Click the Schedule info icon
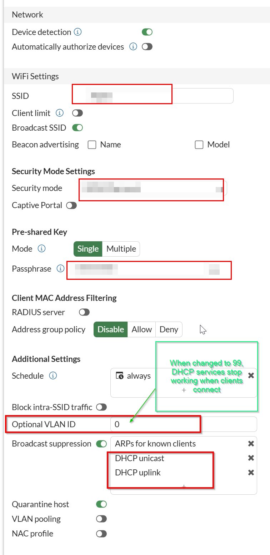Screen dimensions: 270x555 [x=53, y=376]
